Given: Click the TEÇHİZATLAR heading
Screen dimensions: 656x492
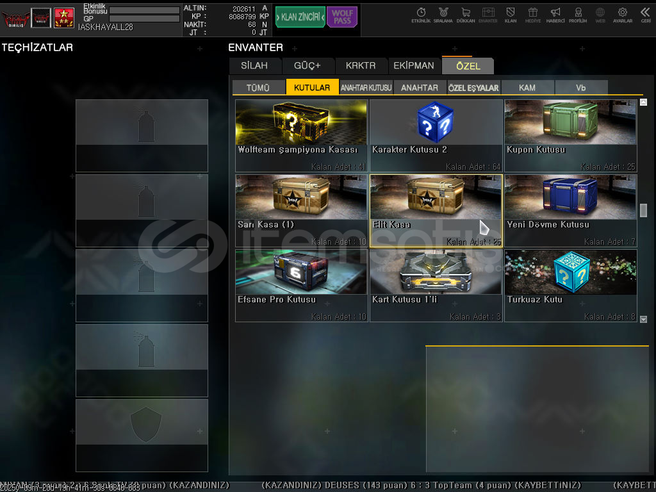Looking at the screenshot, I should (37, 47).
